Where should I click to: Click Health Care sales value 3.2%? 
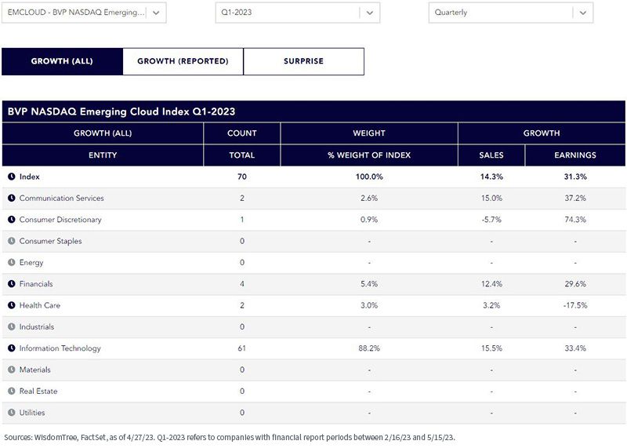click(x=491, y=305)
